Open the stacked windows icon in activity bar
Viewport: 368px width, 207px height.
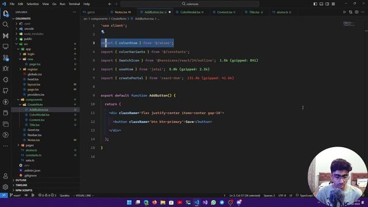5,124
